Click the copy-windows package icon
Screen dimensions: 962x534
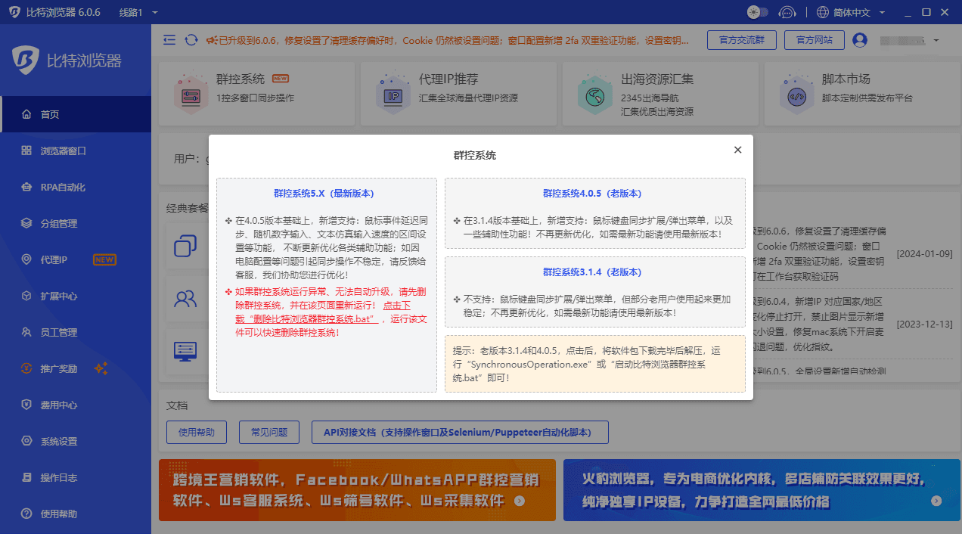pyautogui.click(x=185, y=245)
